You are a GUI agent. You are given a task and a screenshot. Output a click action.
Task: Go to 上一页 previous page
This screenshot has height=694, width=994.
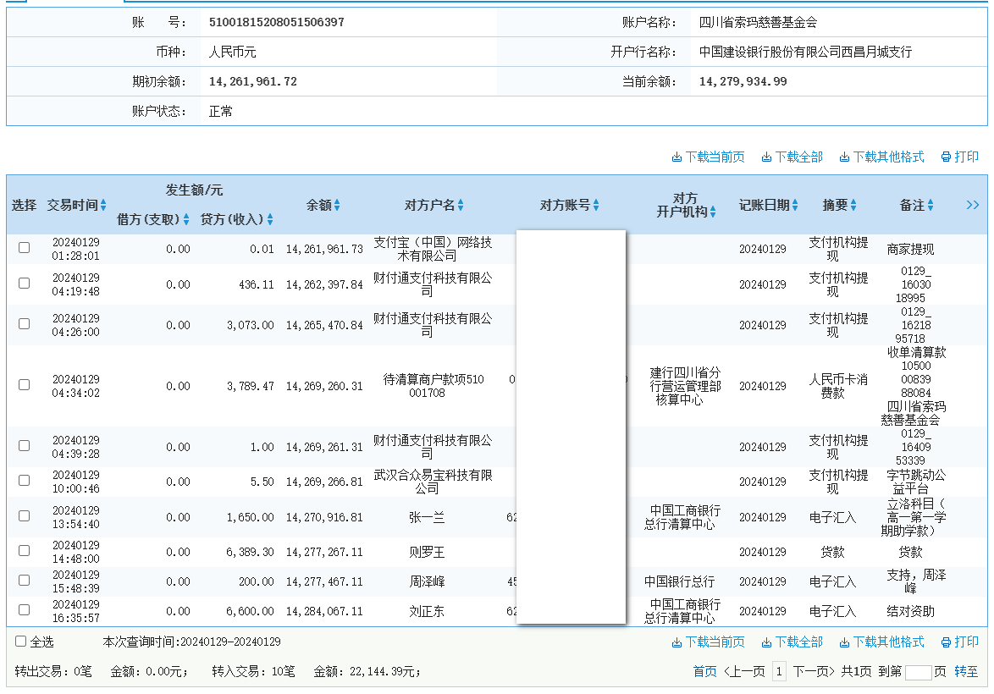pyautogui.click(x=744, y=671)
